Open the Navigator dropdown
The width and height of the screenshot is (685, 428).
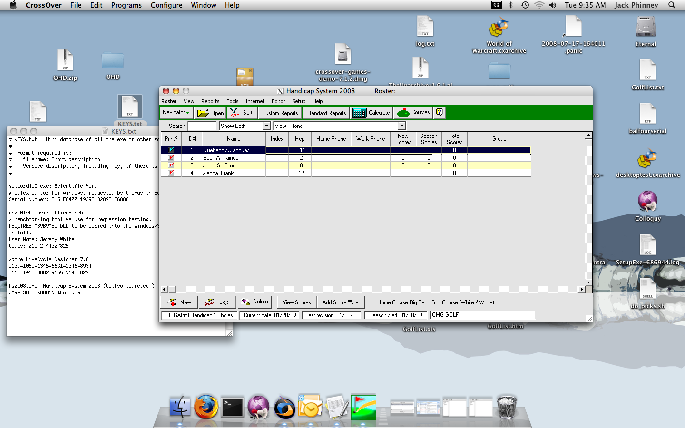pos(176,113)
